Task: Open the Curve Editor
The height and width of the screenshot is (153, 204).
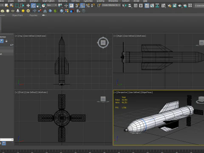Action: click(x=152, y=6)
